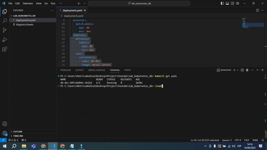Open the Windows Start menu
Image resolution: width=267 pixels, height=150 pixels.
coord(5,146)
